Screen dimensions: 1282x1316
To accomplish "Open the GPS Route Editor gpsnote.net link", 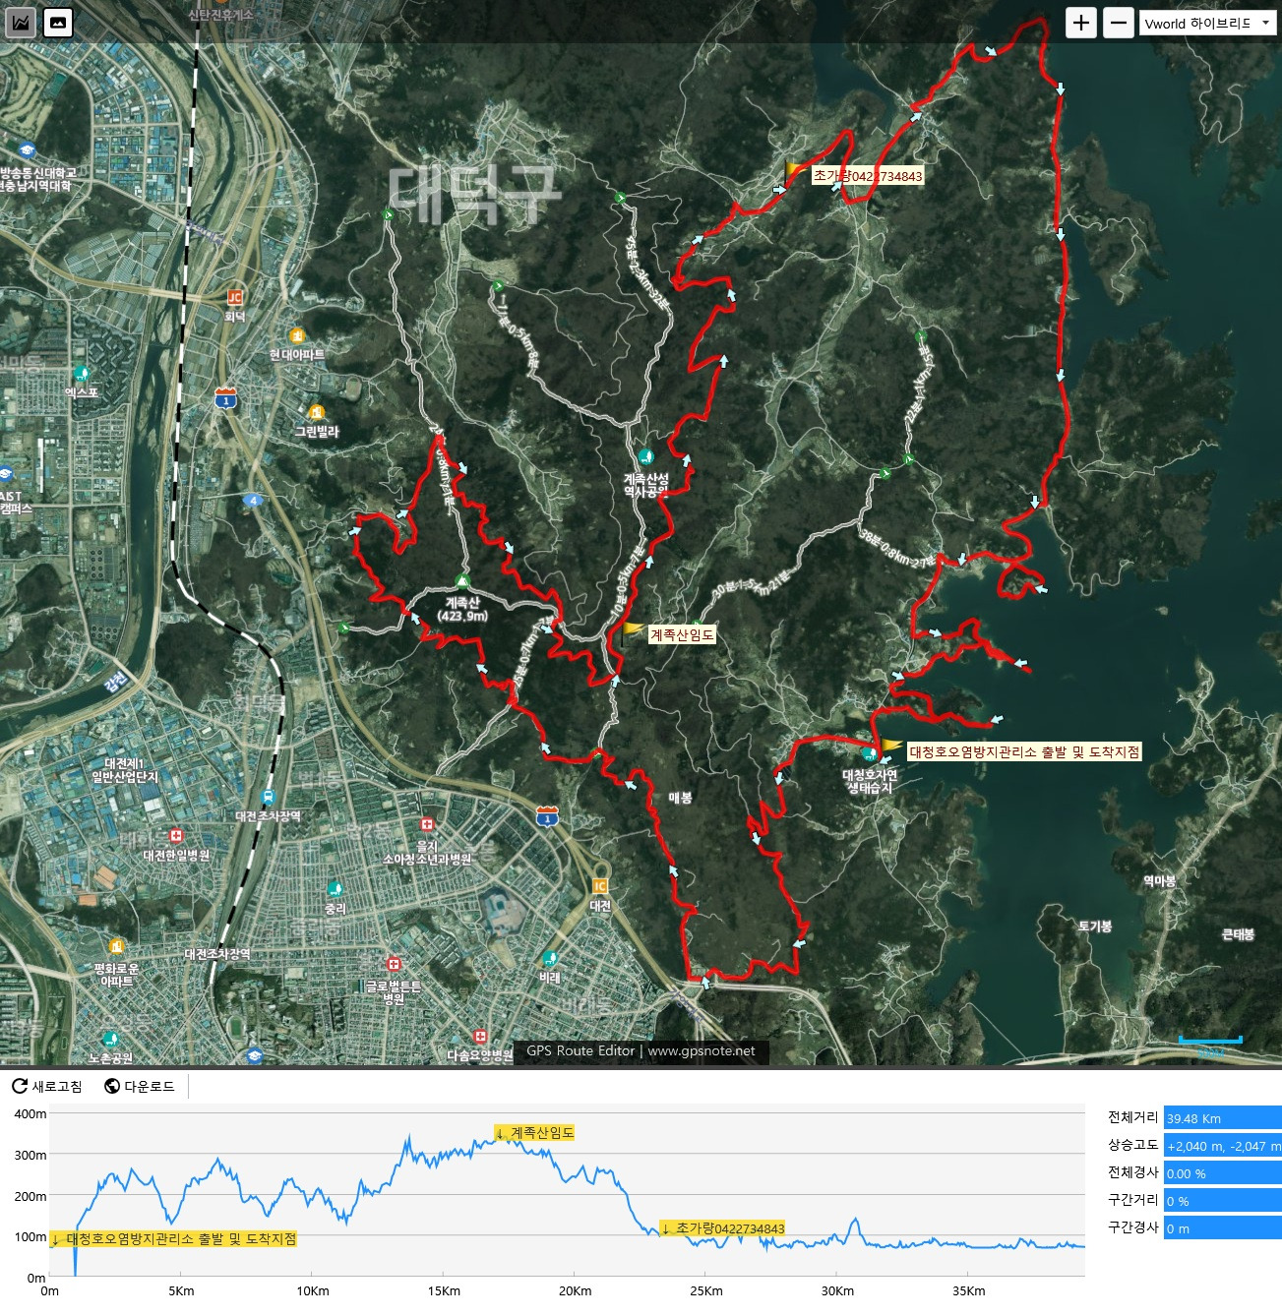I will pos(641,1050).
